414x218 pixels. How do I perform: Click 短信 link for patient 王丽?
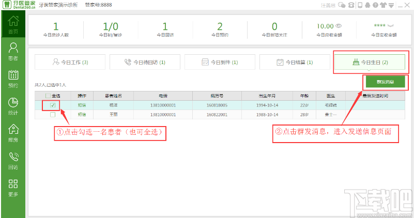click(x=82, y=115)
